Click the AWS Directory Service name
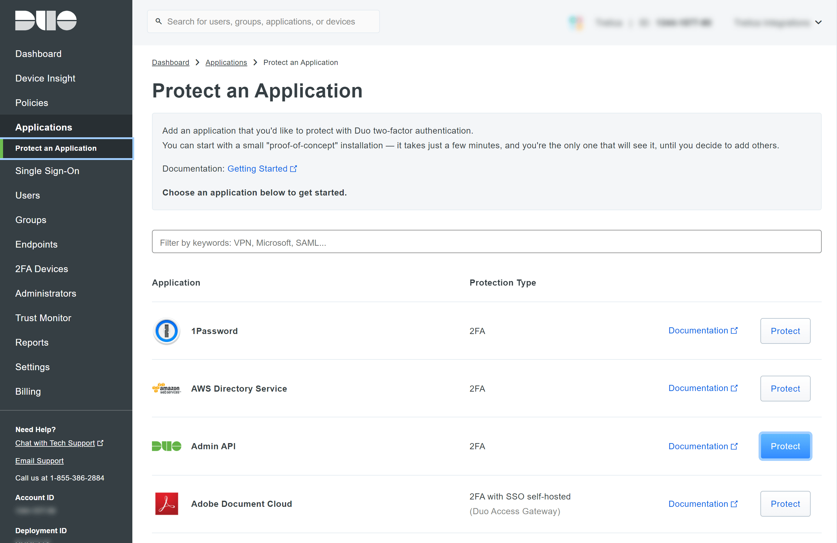 click(239, 388)
